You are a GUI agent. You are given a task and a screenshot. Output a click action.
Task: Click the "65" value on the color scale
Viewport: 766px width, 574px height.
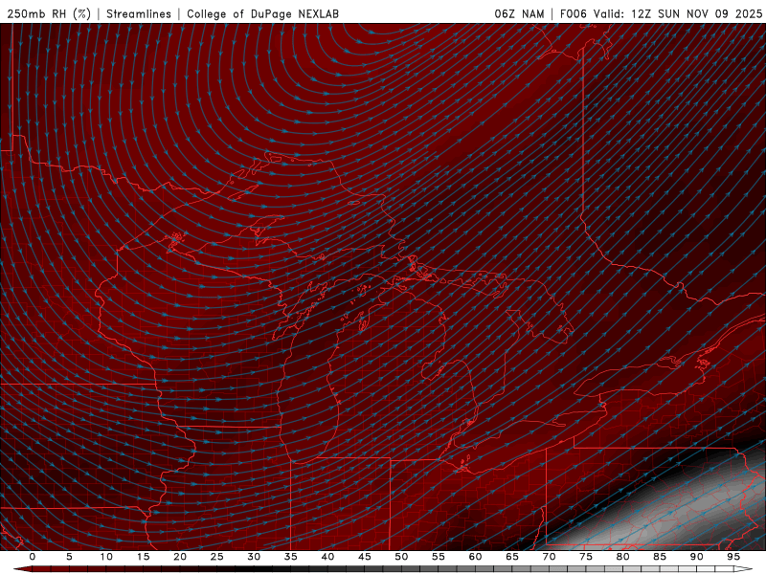(512, 557)
